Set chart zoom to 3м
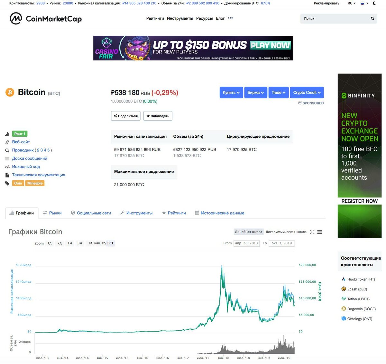This screenshot has width=386, height=364. coord(80,243)
